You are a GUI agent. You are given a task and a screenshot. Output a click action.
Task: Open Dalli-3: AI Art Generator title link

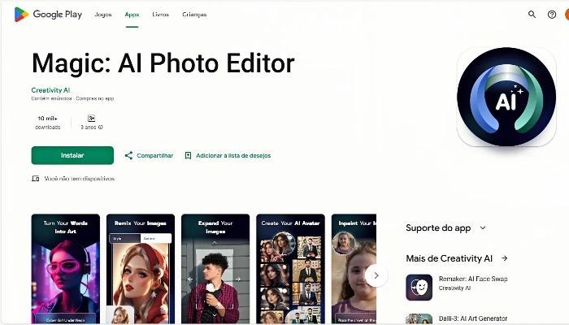(473, 318)
